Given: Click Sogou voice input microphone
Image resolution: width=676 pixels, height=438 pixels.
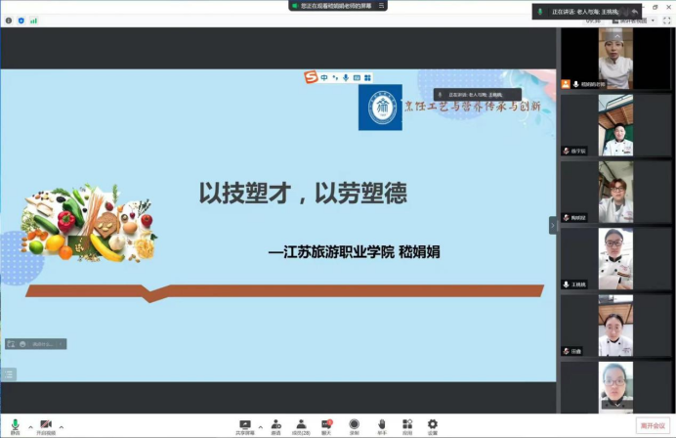Looking at the screenshot, I should pyautogui.click(x=346, y=77).
